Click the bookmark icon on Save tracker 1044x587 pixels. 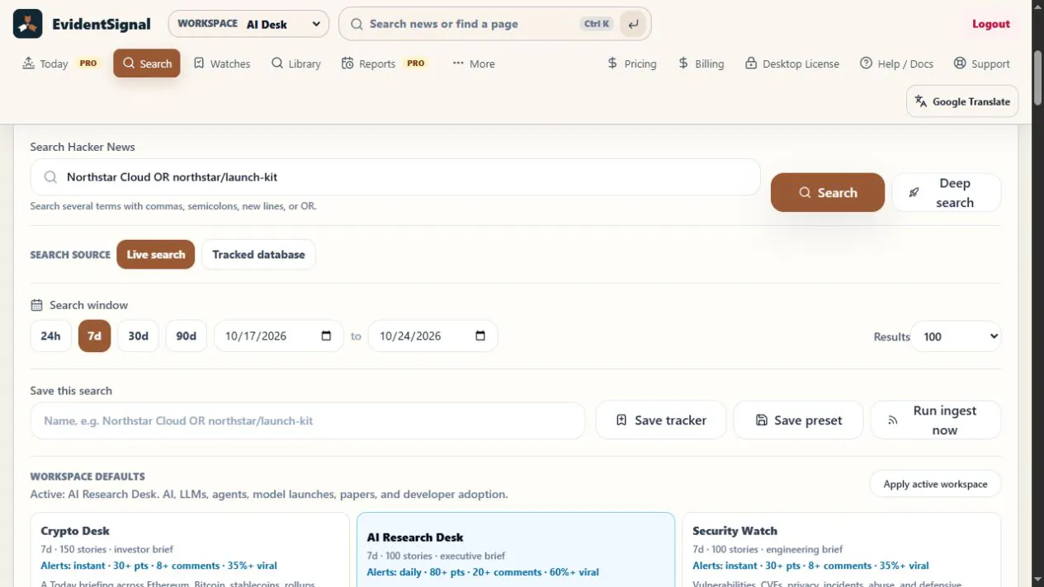[621, 420]
